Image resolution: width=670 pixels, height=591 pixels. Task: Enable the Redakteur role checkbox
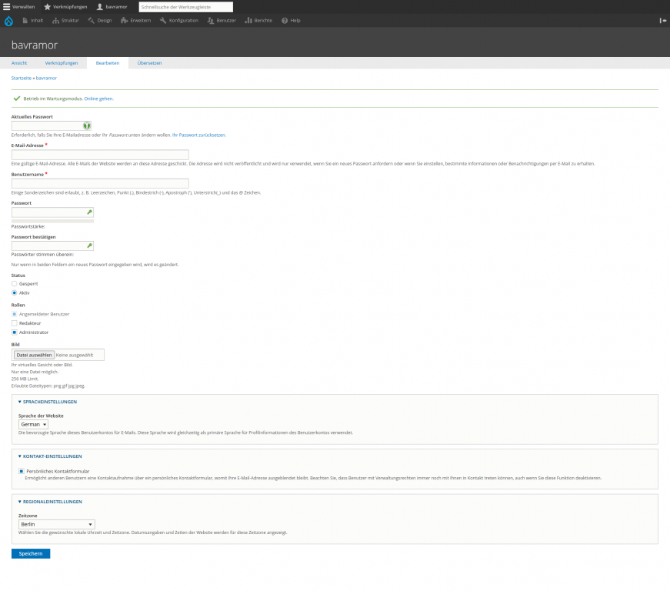tap(15, 323)
